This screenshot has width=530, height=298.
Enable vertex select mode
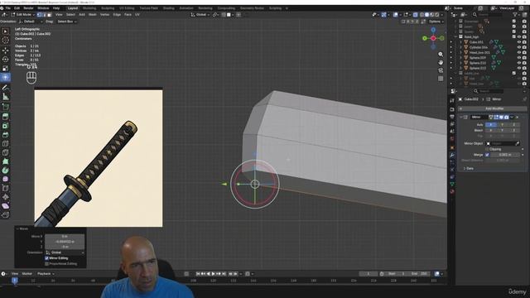pos(39,15)
